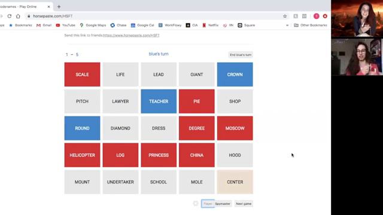Click the red HELICOPTER card
This screenshot has height=215, width=383.
(x=83, y=155)
